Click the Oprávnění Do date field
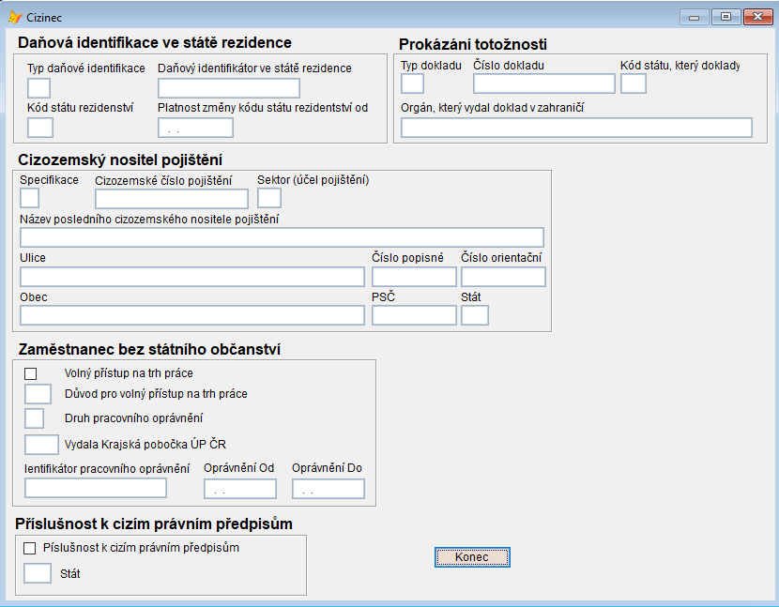779x607 pixels. point(328,489)
